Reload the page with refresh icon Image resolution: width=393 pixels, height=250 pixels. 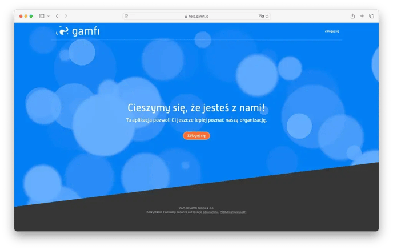click(x=267, y=16)
